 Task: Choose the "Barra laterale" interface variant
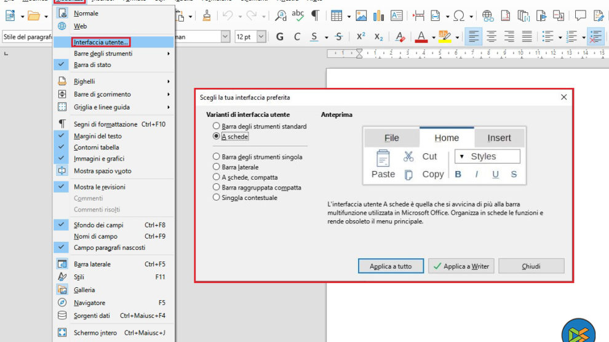217,167
